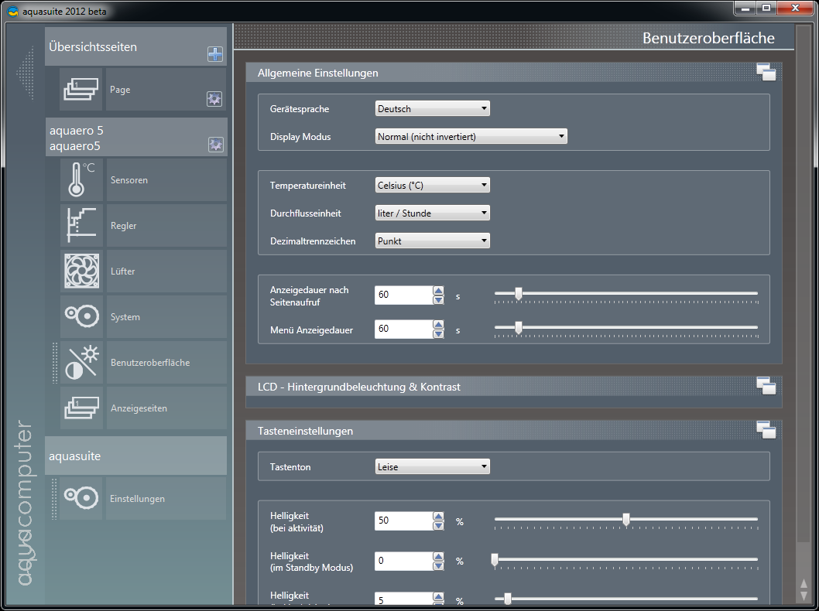
Task: Toggle Tasteneinstellungen panel window icon
Action: pyautogui.click(x=766, y=430)
